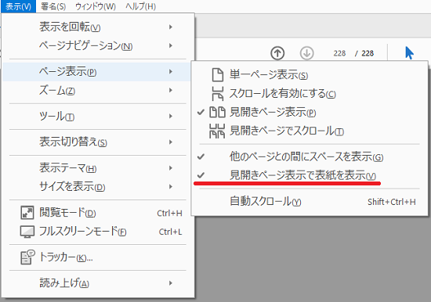Screen dimensions: 431x302
Task: Go to previous page with up arrow
Action: pyautogui.click(x=277, y=53)
